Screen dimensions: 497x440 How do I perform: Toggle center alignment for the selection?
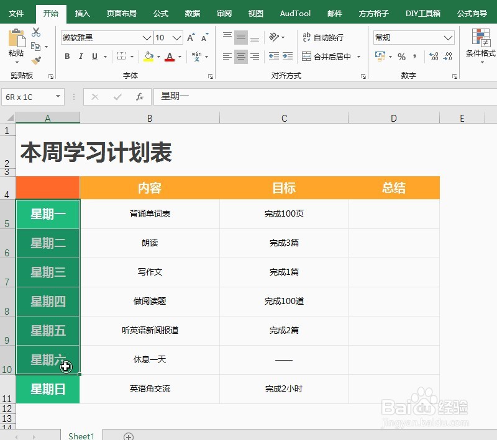tap(240, 56)
